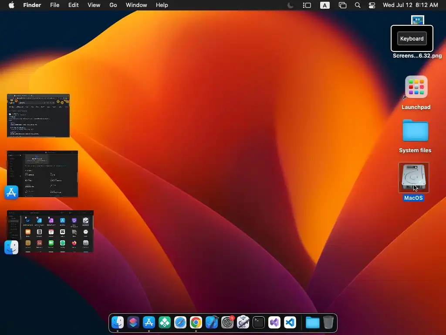
Task: Open Spotlight search in menu bar
Action: [358, 5]
